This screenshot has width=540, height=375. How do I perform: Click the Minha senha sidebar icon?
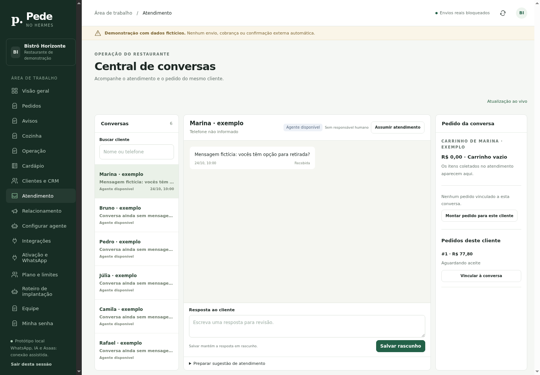[15, 323]
